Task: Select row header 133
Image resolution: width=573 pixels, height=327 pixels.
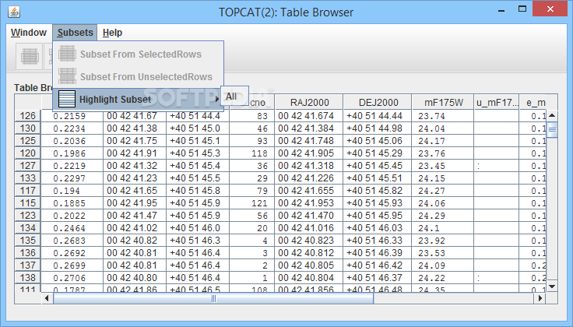Action: pos(28,178)
